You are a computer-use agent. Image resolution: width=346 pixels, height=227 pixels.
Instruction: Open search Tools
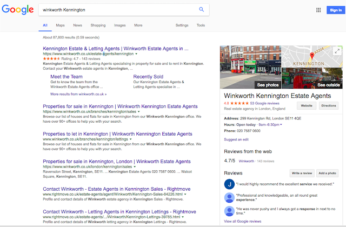(201, 25)
